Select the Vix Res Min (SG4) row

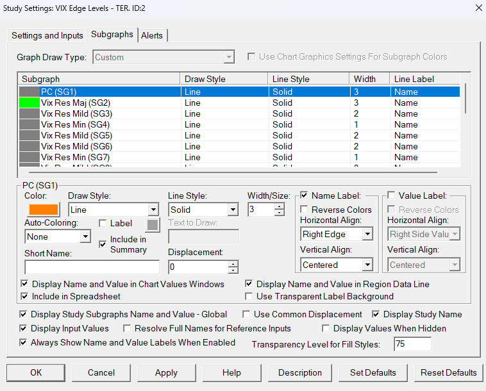(239, 124)
